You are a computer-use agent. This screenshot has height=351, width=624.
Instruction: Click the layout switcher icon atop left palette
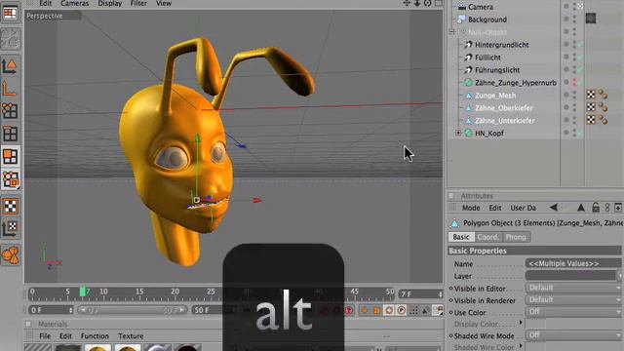tap(10, 13)
